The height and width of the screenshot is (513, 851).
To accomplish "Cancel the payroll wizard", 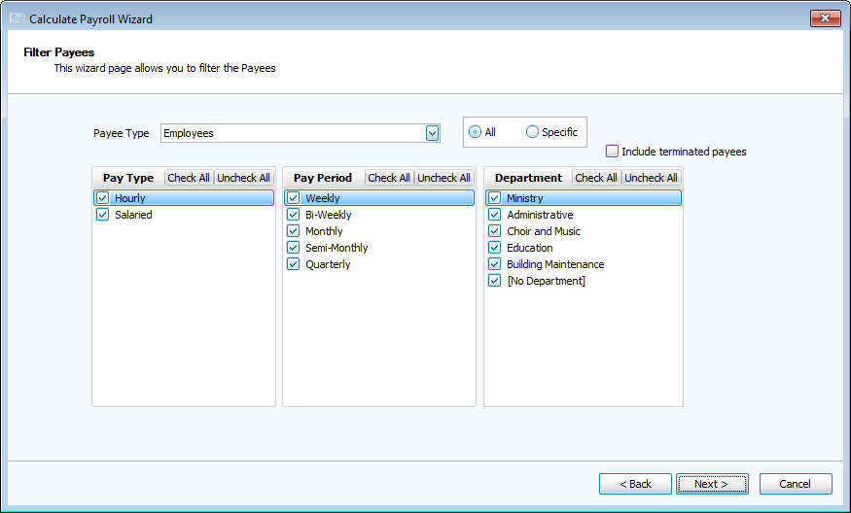I will tap(795, 484).
